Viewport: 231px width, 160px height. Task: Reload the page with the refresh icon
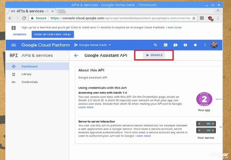tap(24, 18)
